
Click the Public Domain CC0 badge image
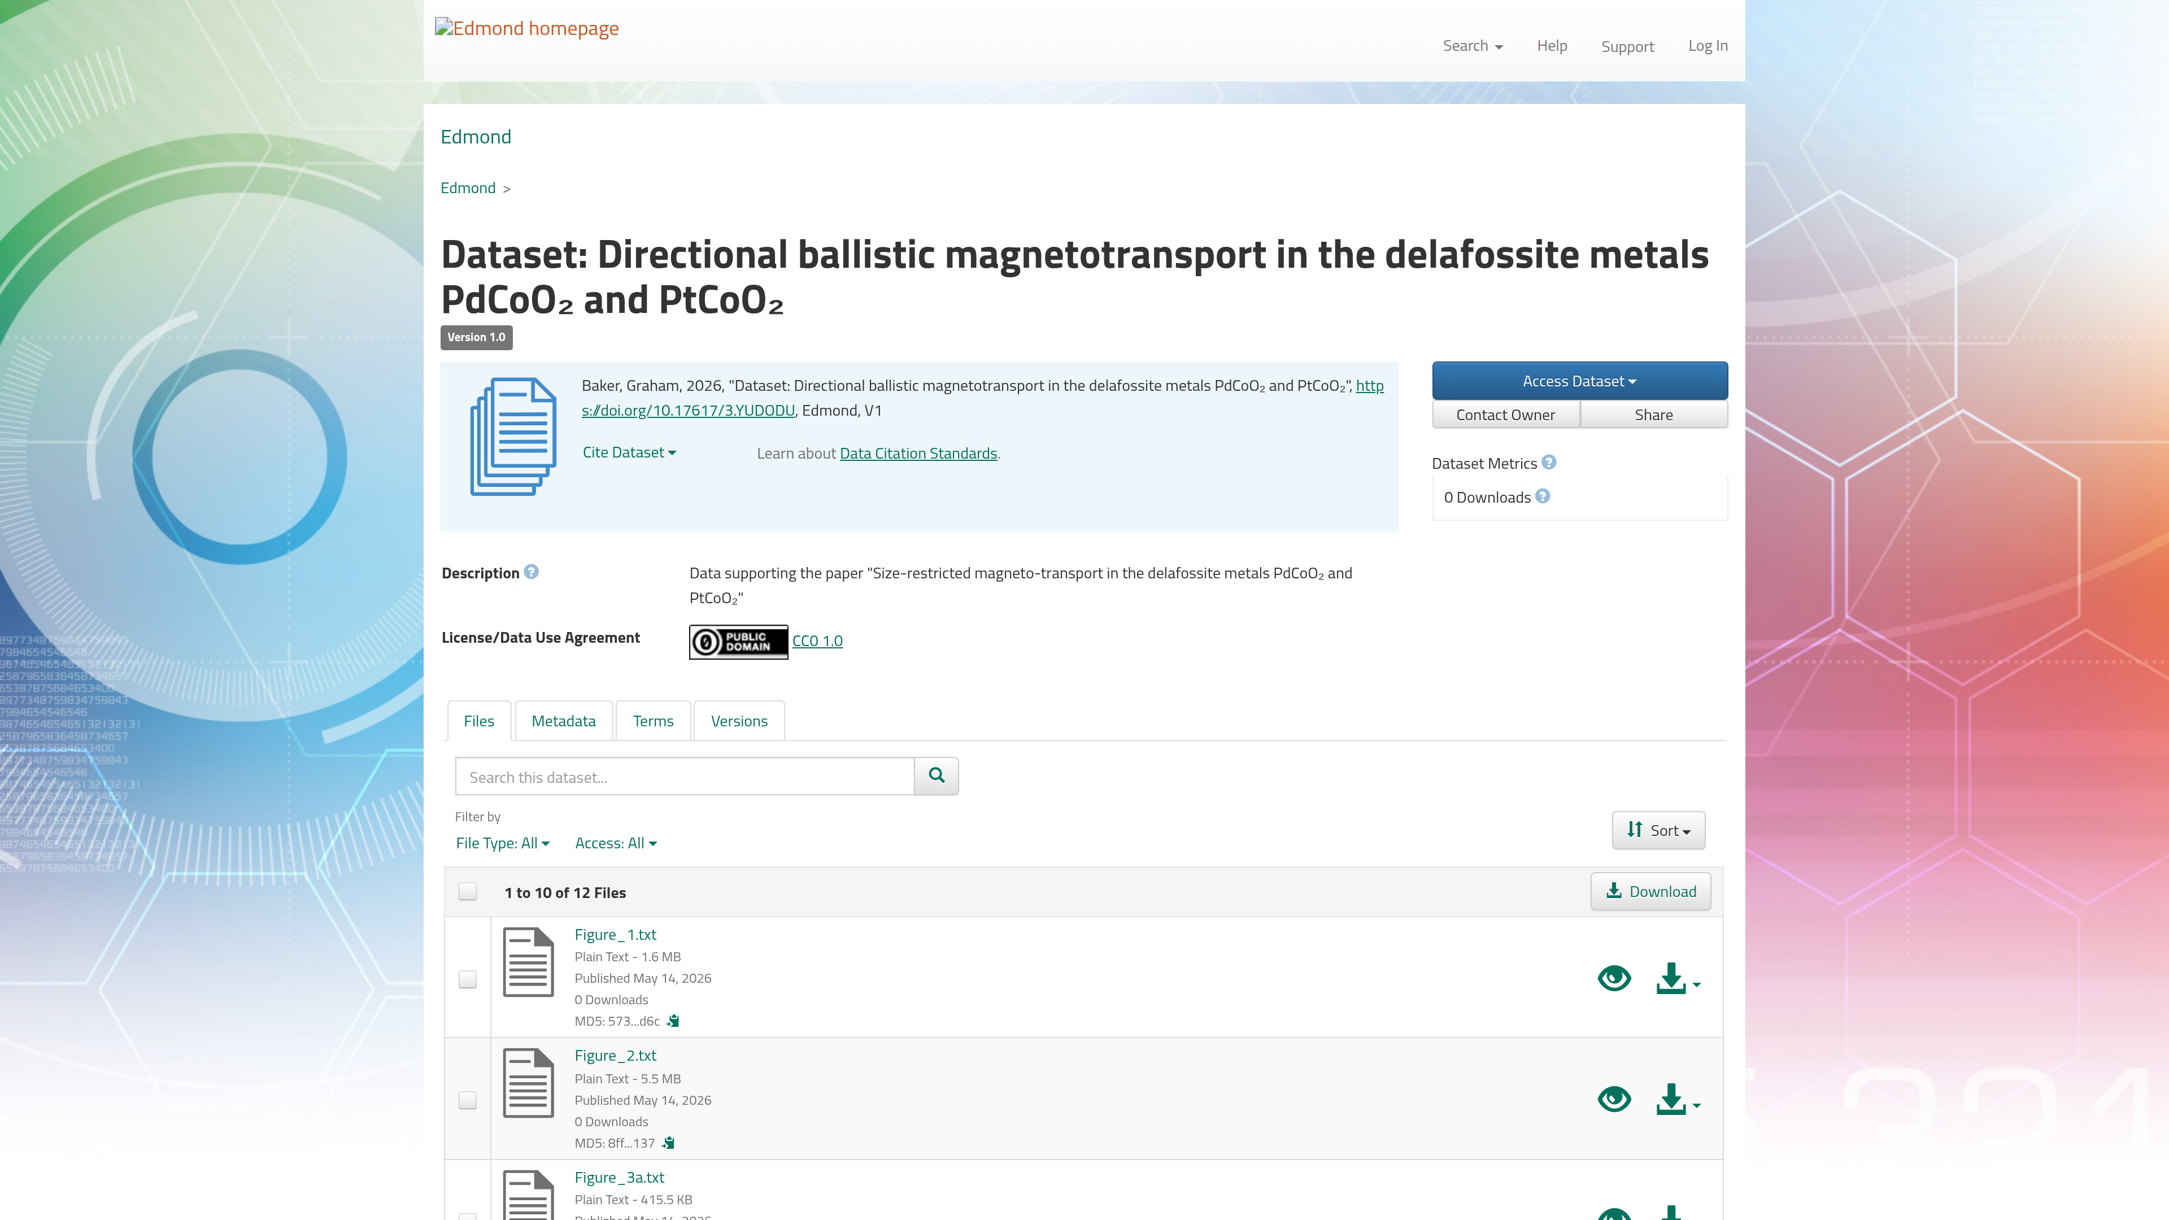(738, 642)
